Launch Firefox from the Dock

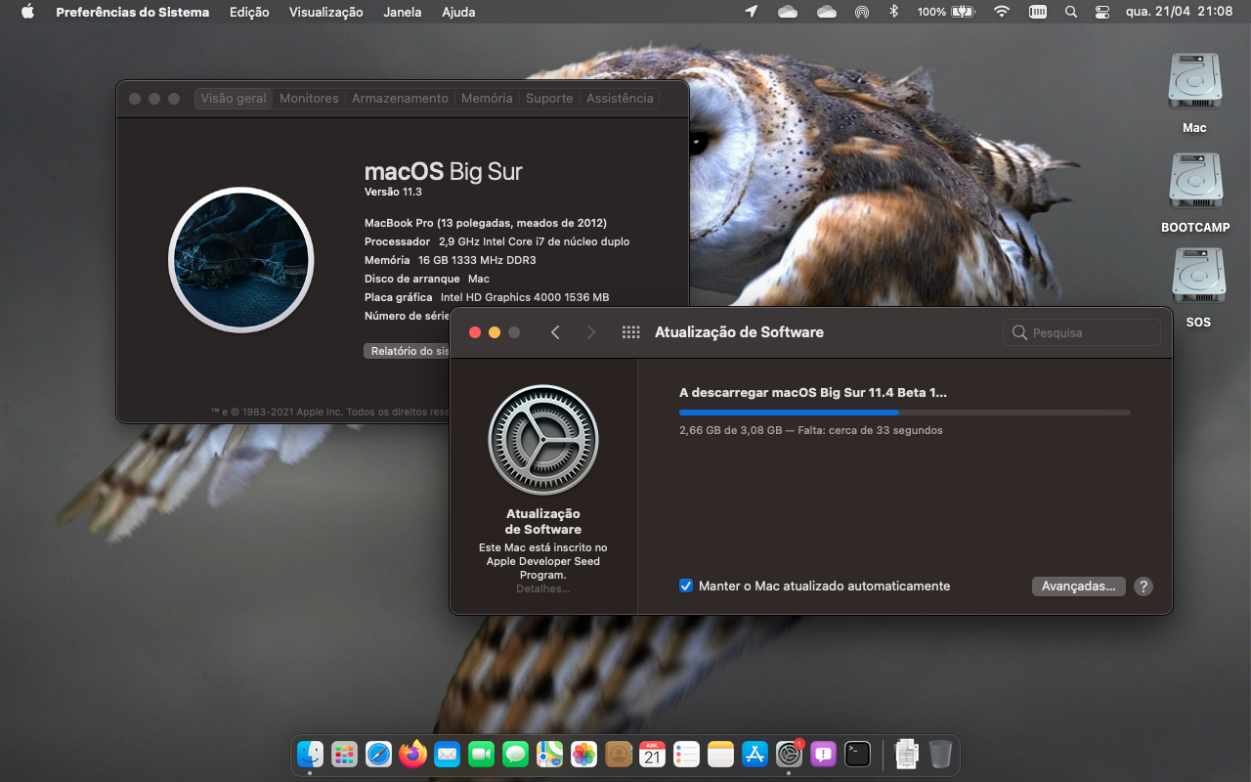click(x=412, y=754)
